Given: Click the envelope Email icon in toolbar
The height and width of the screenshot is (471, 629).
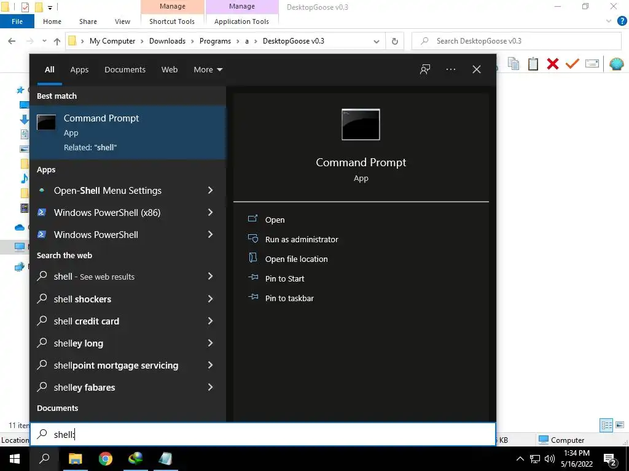Looking at the screenshot, I should (x=592, y=64).
